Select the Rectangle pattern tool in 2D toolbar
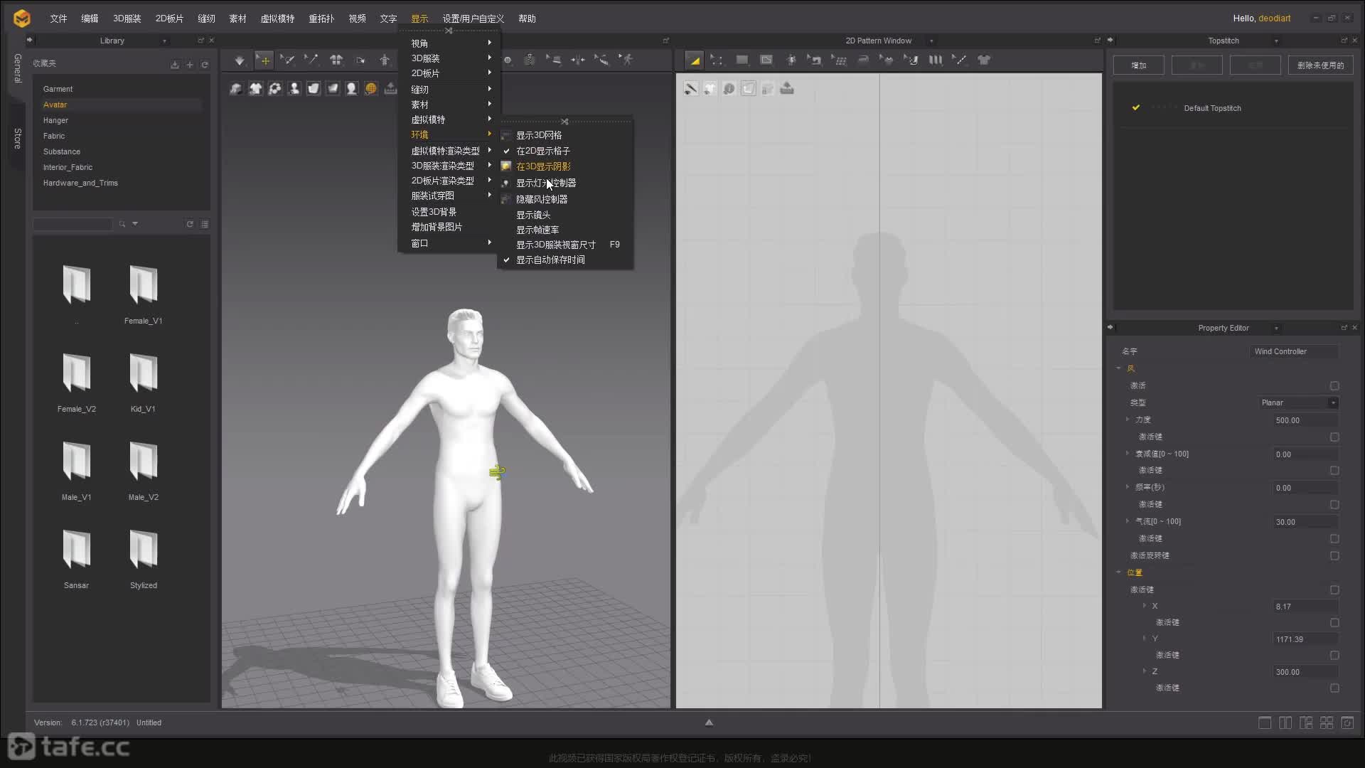 [x=742, y=60]
